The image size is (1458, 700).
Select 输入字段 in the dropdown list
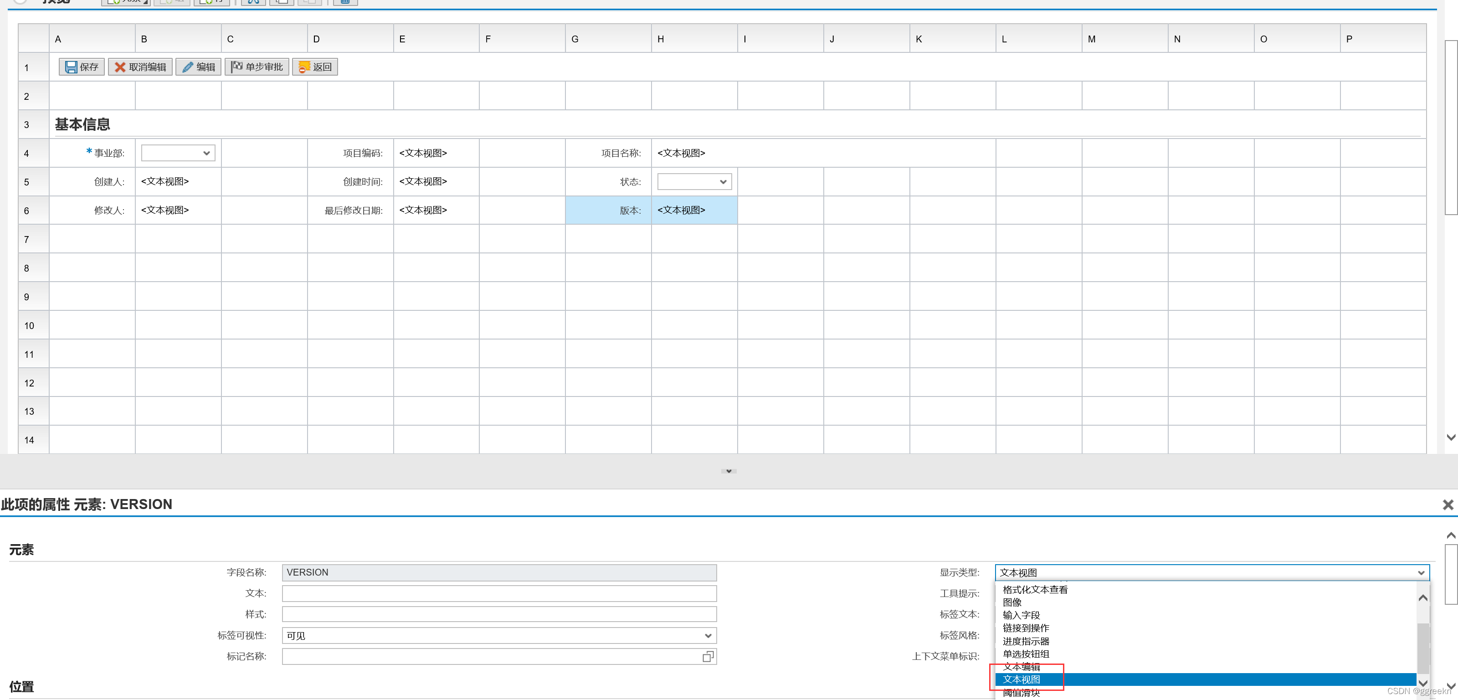coord(1022,615)
